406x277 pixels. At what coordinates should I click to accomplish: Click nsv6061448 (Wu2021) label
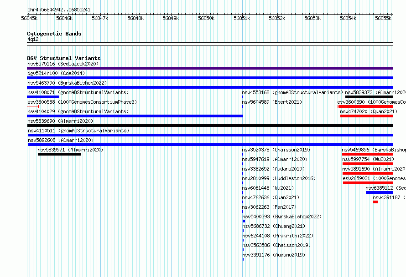(x=268, y=188)
